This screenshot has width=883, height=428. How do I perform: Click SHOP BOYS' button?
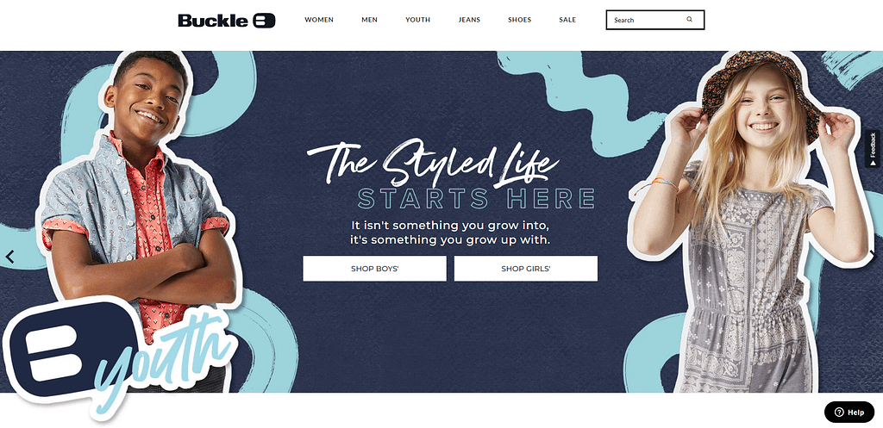point(374,269)
